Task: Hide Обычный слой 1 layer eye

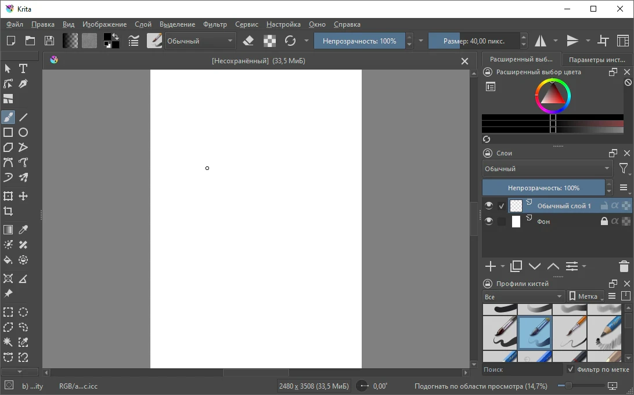Action: click(489, 205)
